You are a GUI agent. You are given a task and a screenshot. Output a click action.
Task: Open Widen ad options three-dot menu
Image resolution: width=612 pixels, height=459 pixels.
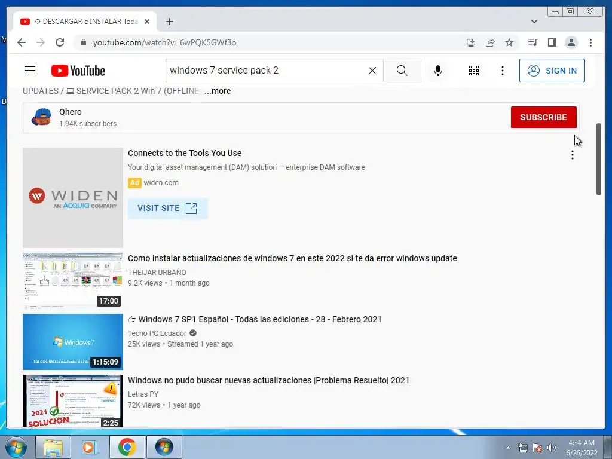tap(572, 155)
